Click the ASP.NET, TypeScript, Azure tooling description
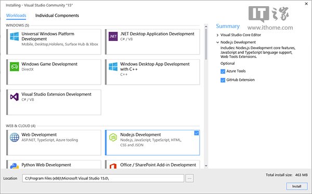This screenshot has height=194, width=312. pyautogui.click(x=50, y=140)
